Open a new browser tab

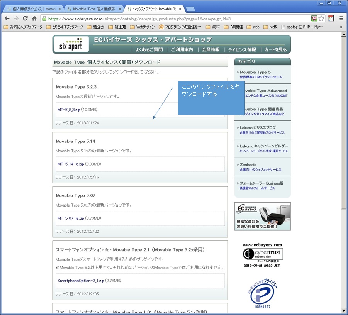[190, 9]
